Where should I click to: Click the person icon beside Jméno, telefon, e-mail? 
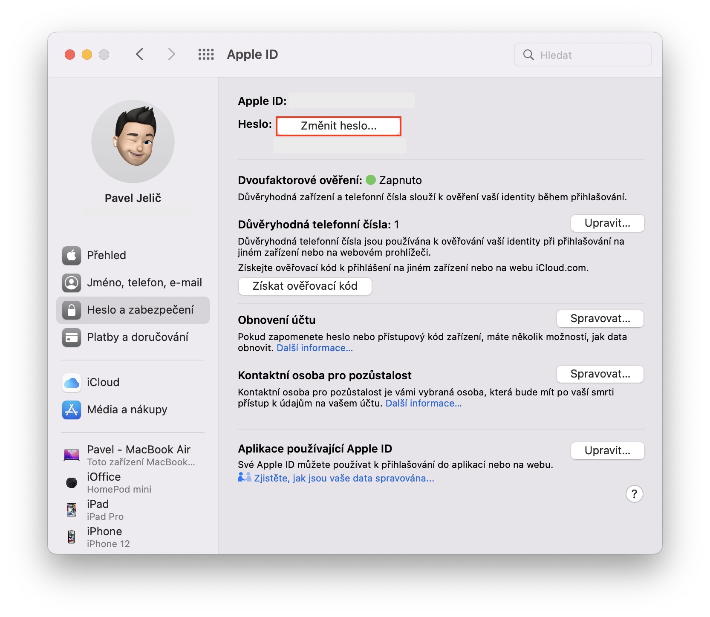(x=72, y=283)
